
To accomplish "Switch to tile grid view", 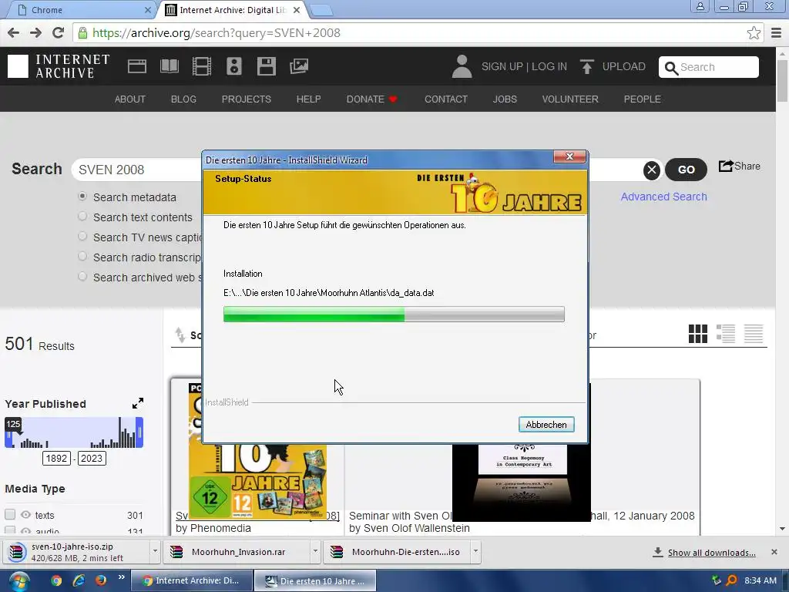I will click(x=697, y=334).
